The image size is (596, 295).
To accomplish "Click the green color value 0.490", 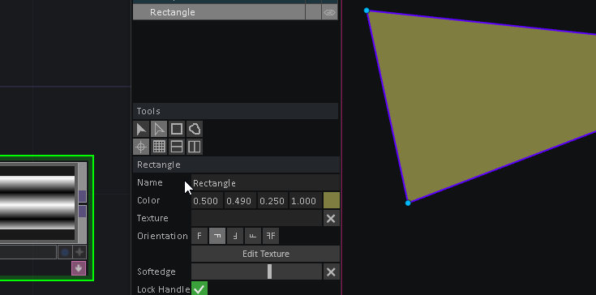I will [240, 200].
